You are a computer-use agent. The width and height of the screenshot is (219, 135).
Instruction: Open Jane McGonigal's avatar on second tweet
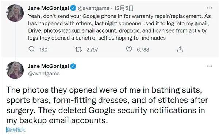click(x=15, y=70)
